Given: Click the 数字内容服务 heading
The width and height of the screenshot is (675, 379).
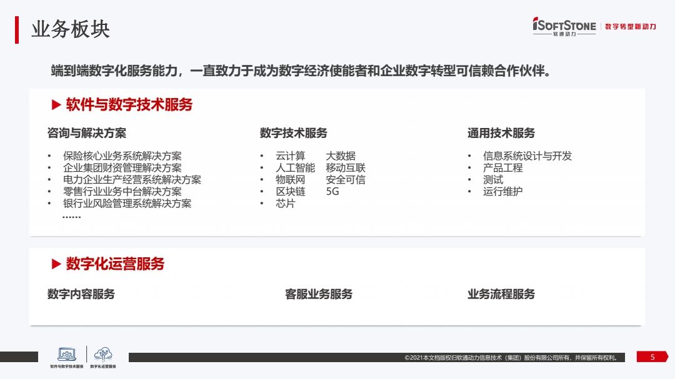Looking at the screenshot, I should (x=81, y=294).
